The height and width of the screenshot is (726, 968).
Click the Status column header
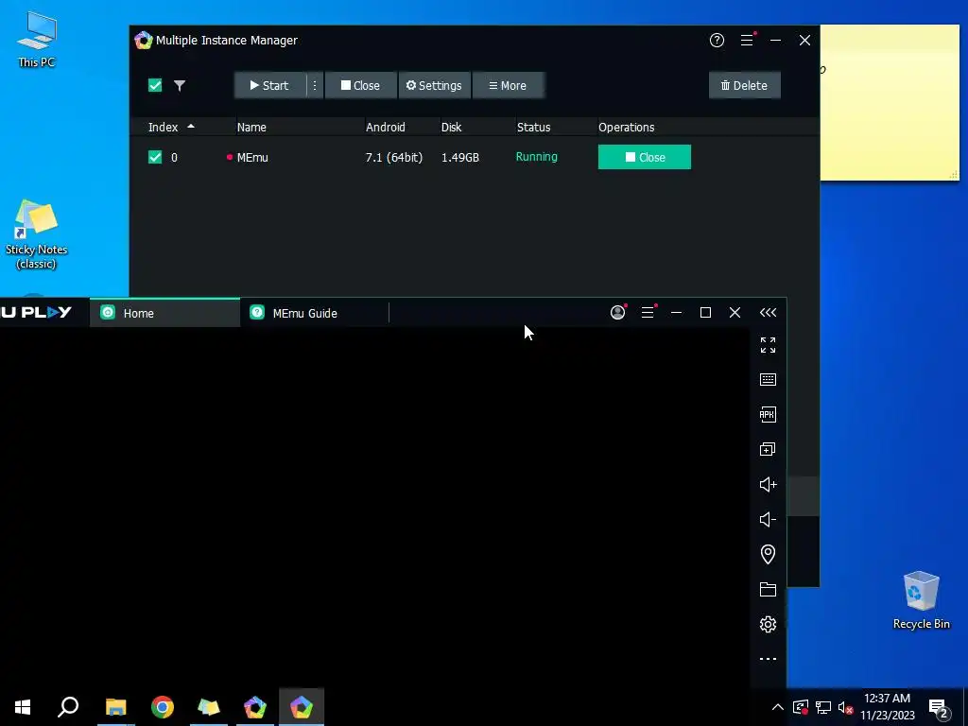(533, 128)
